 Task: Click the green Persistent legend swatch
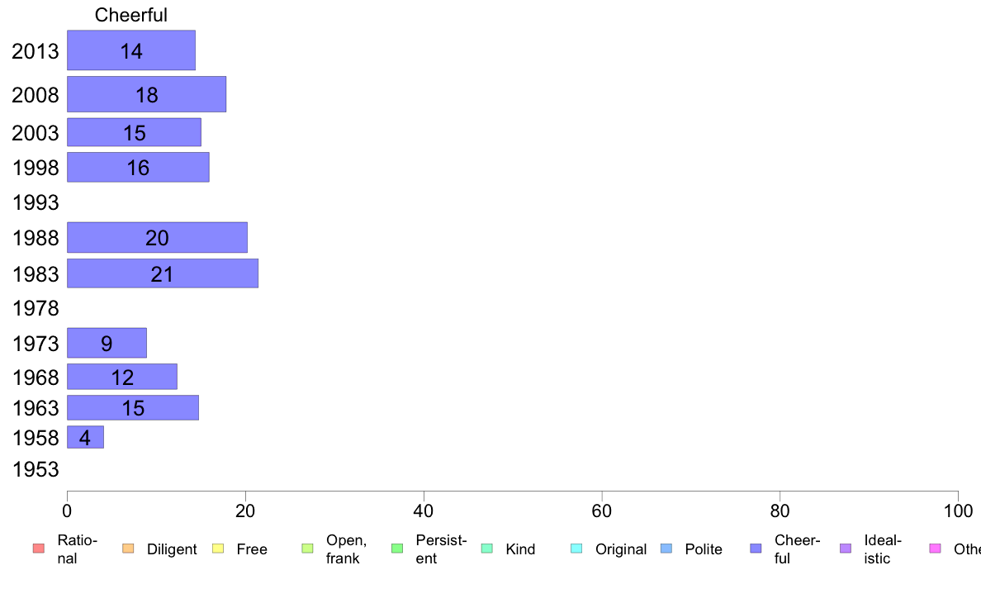coord(396,549)
